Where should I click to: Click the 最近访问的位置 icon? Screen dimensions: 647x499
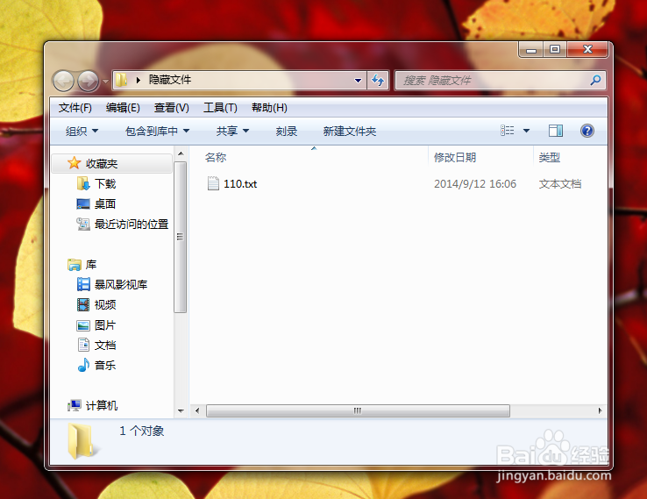(83, 224)
